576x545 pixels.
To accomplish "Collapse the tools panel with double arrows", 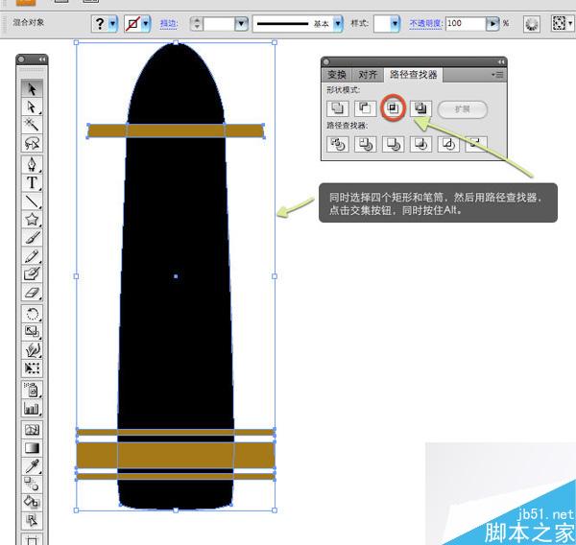I will pos(42,59).
